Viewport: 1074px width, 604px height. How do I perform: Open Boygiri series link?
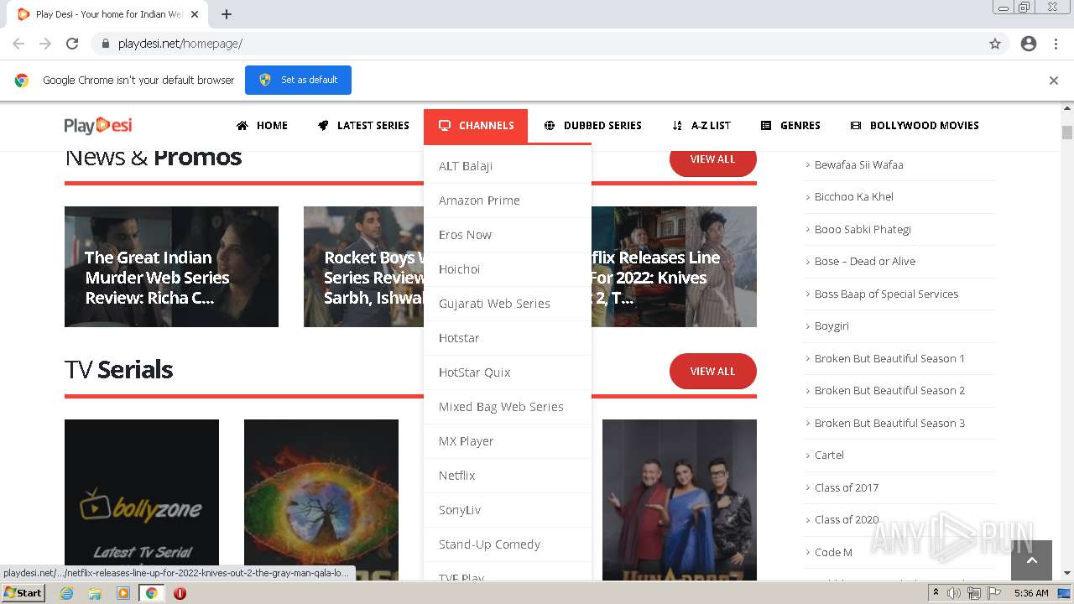pyautogui.click(x=832, y=326)
